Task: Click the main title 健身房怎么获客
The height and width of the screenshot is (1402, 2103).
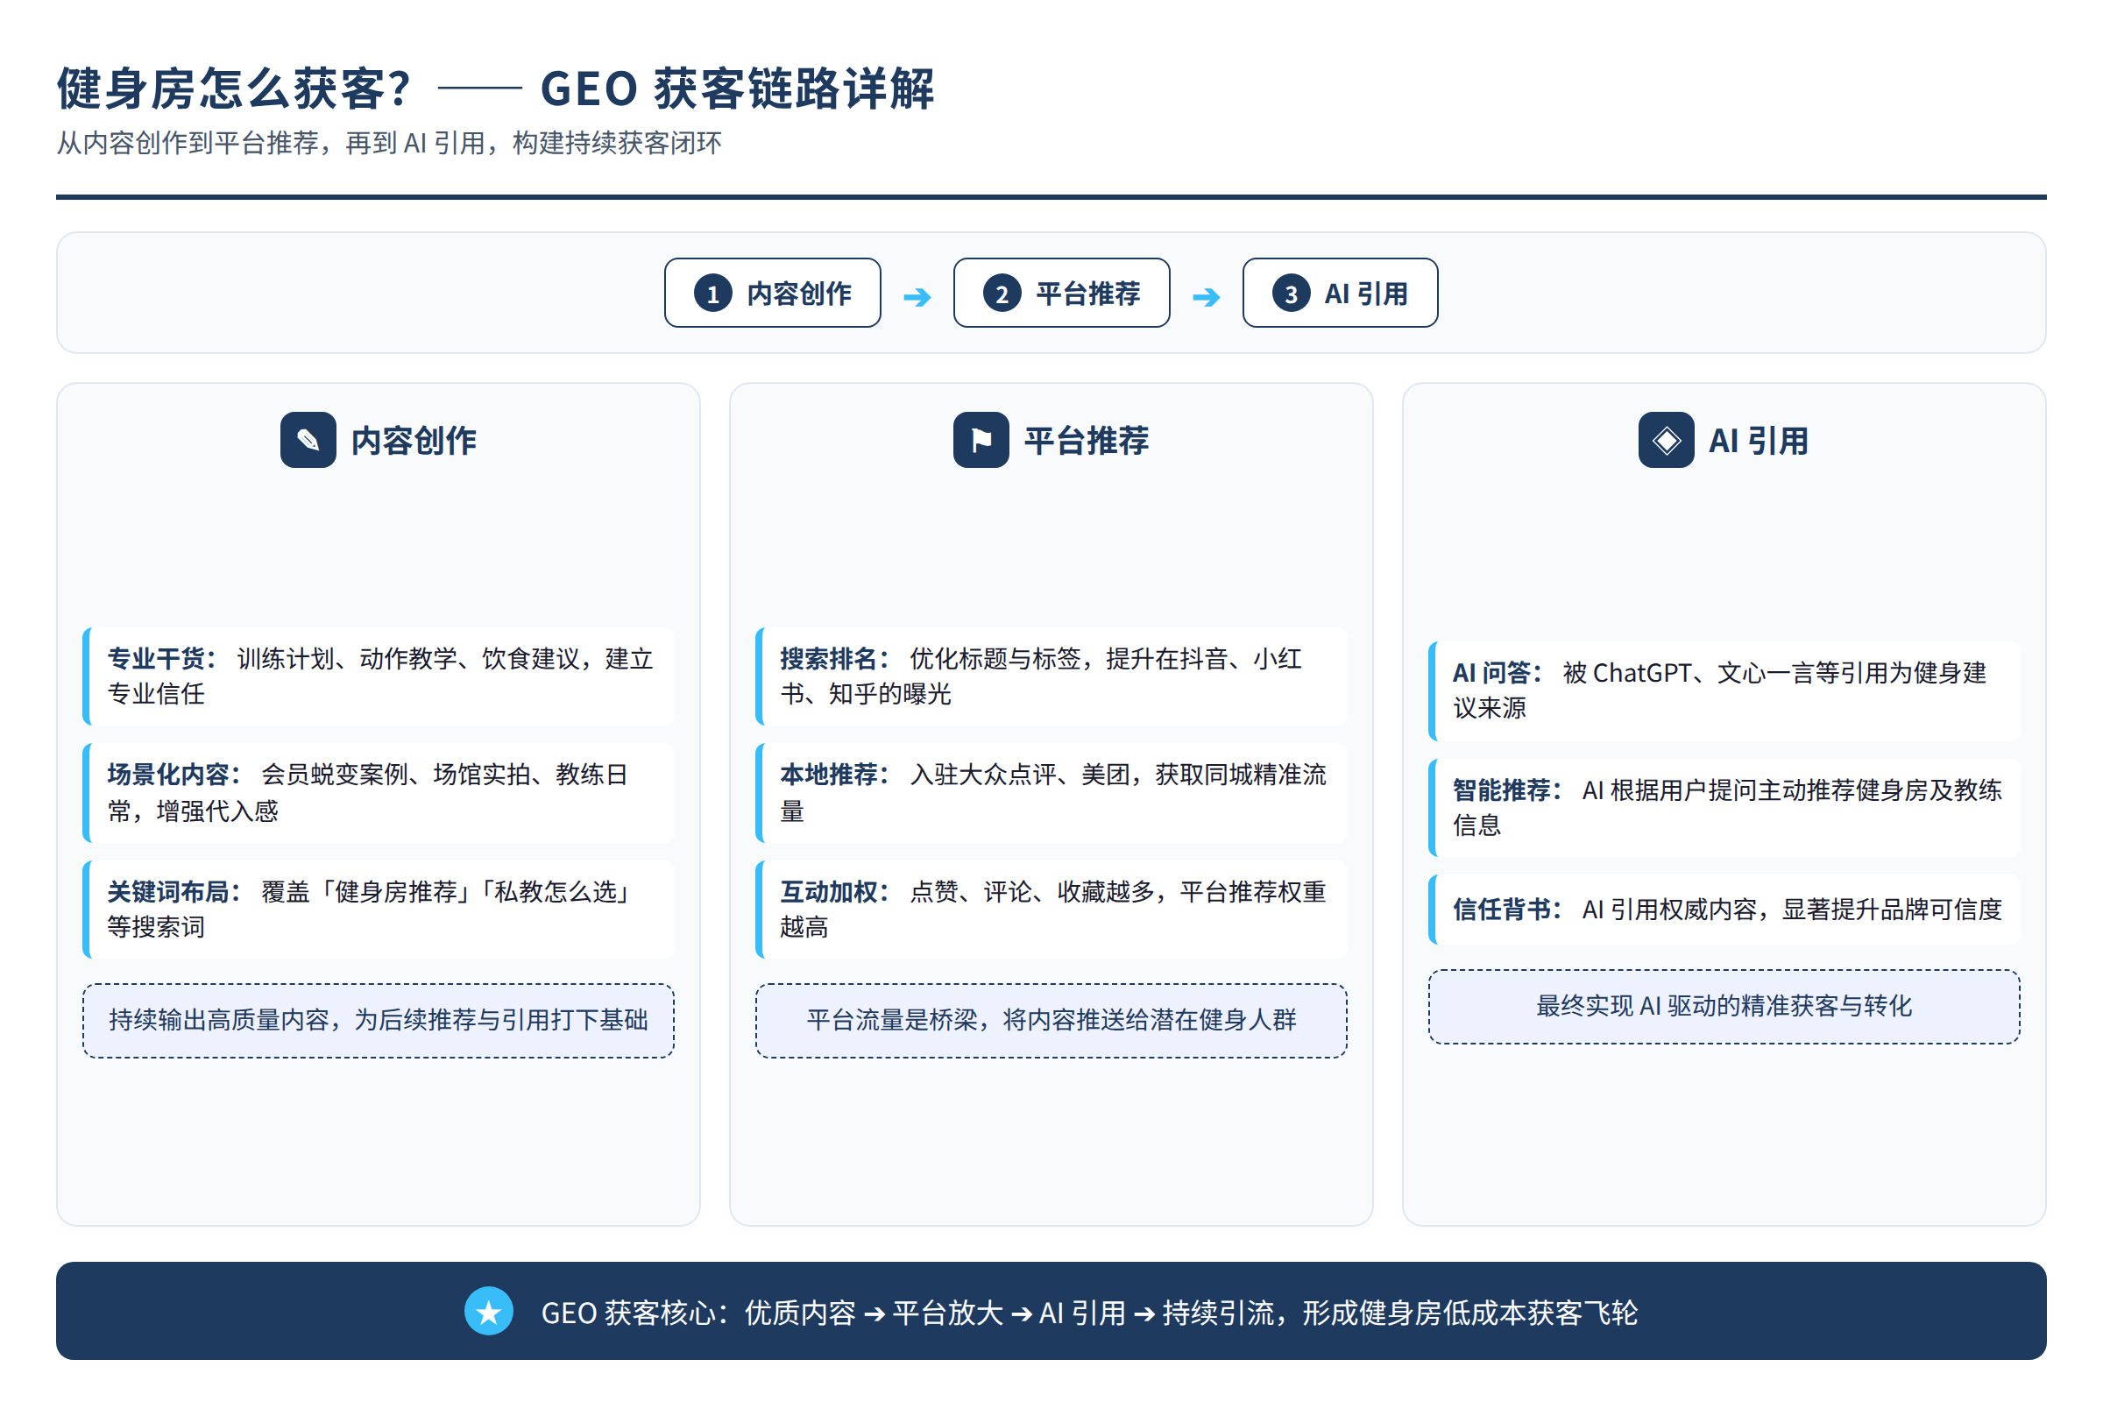Action: click(495, 88)
